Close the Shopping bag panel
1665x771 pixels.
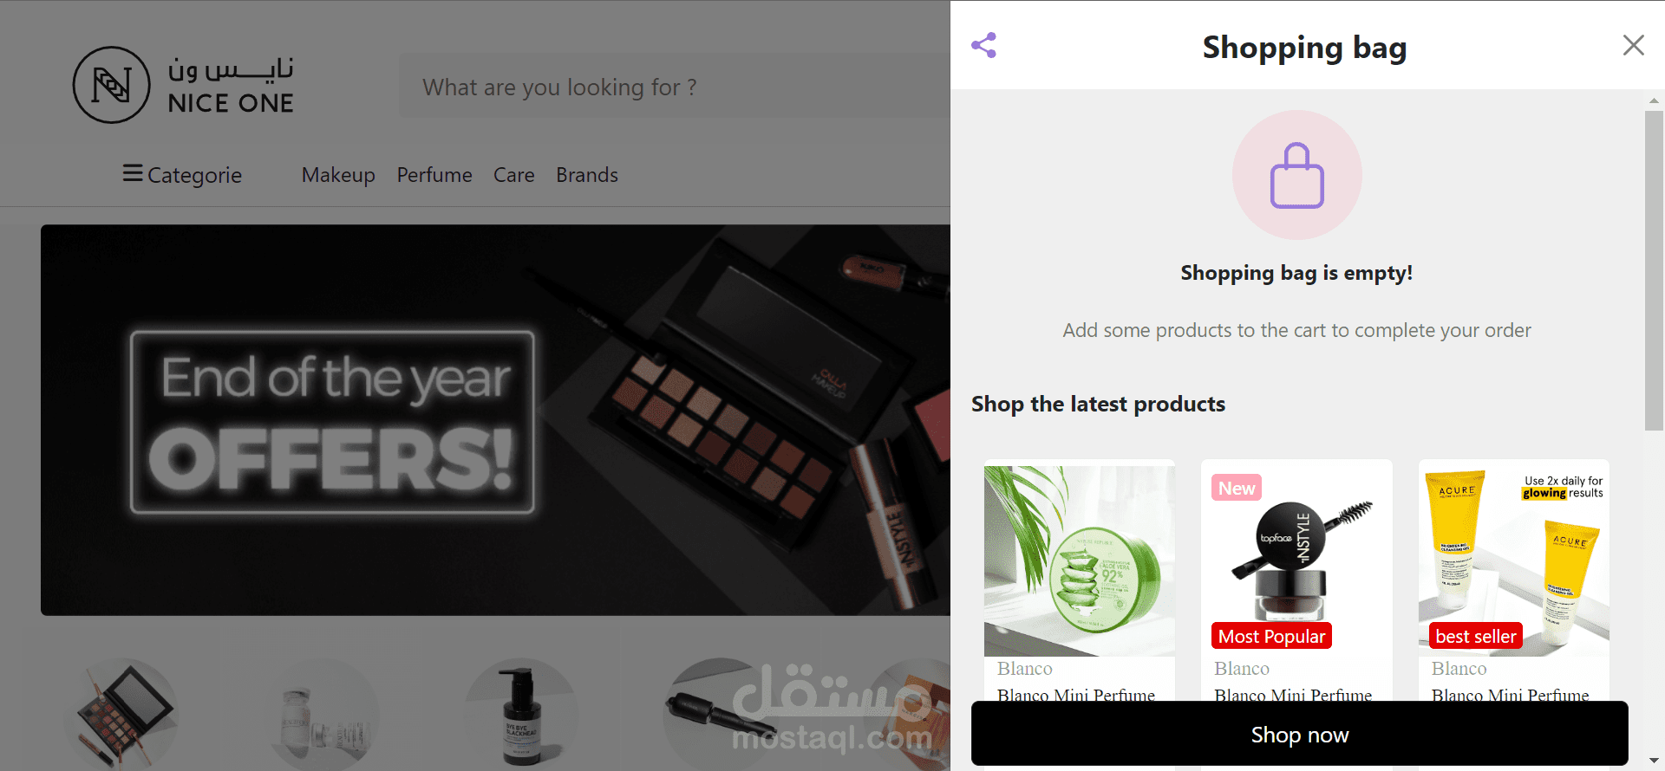point(1633,45)
